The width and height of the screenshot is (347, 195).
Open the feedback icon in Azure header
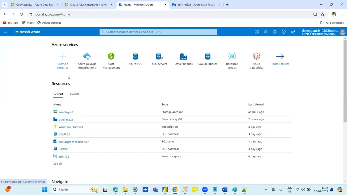tap(293, 32)
